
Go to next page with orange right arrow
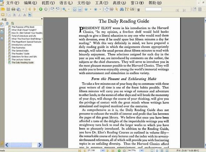point(35,9)
